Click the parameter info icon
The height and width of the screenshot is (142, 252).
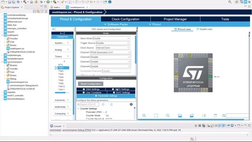[131, 104]
